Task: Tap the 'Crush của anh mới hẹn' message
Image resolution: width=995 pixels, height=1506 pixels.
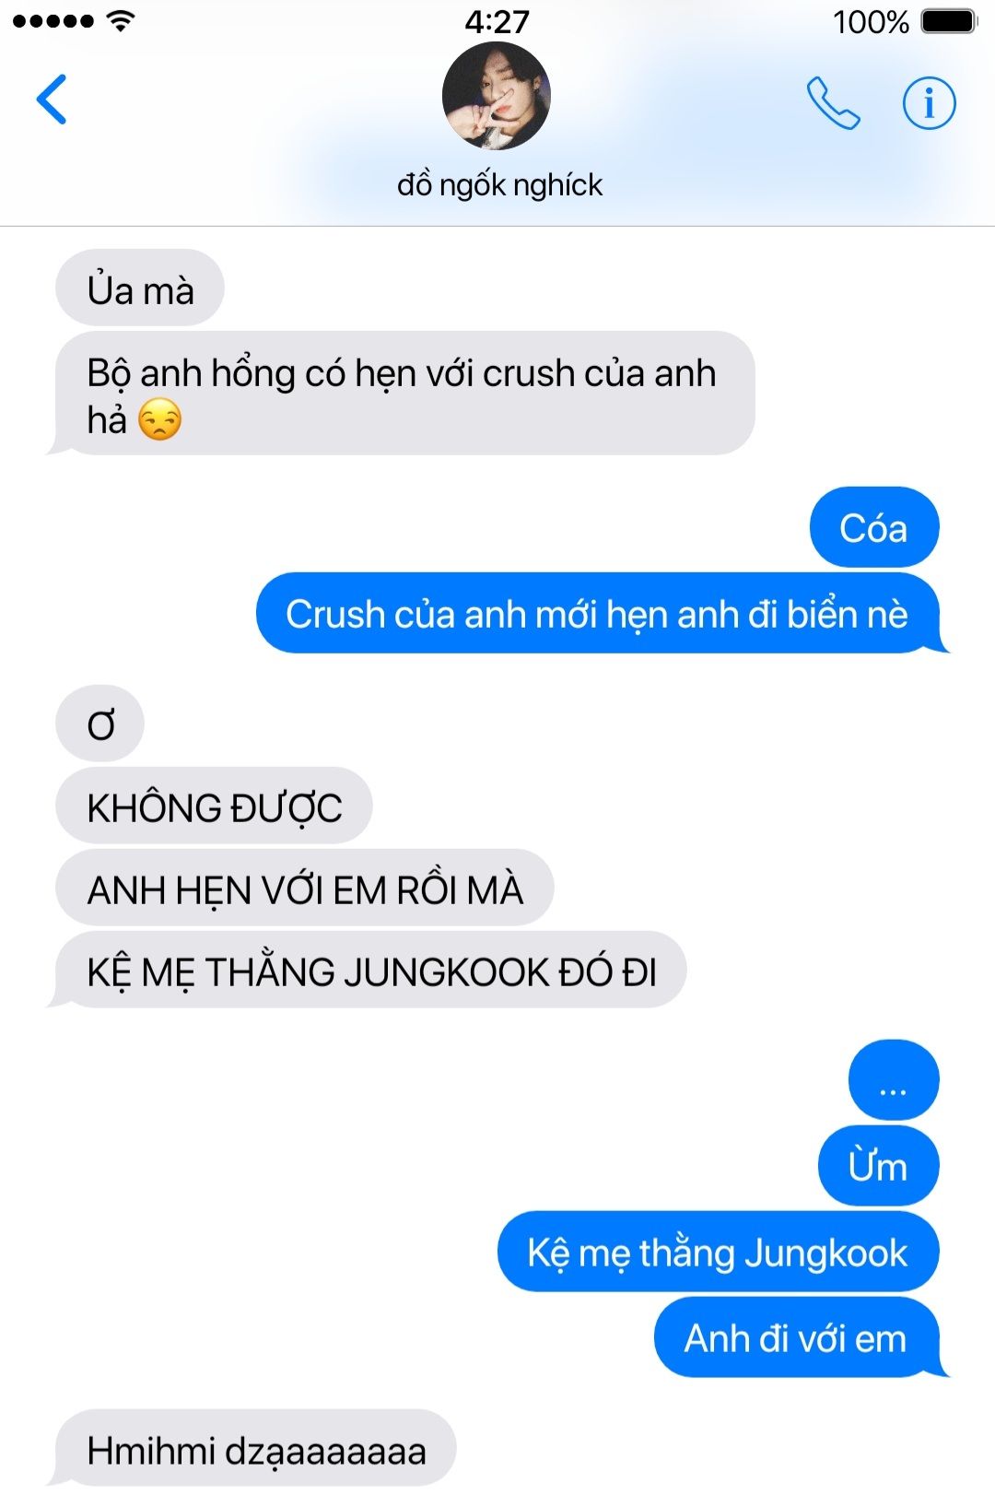Action: [599, 613]
